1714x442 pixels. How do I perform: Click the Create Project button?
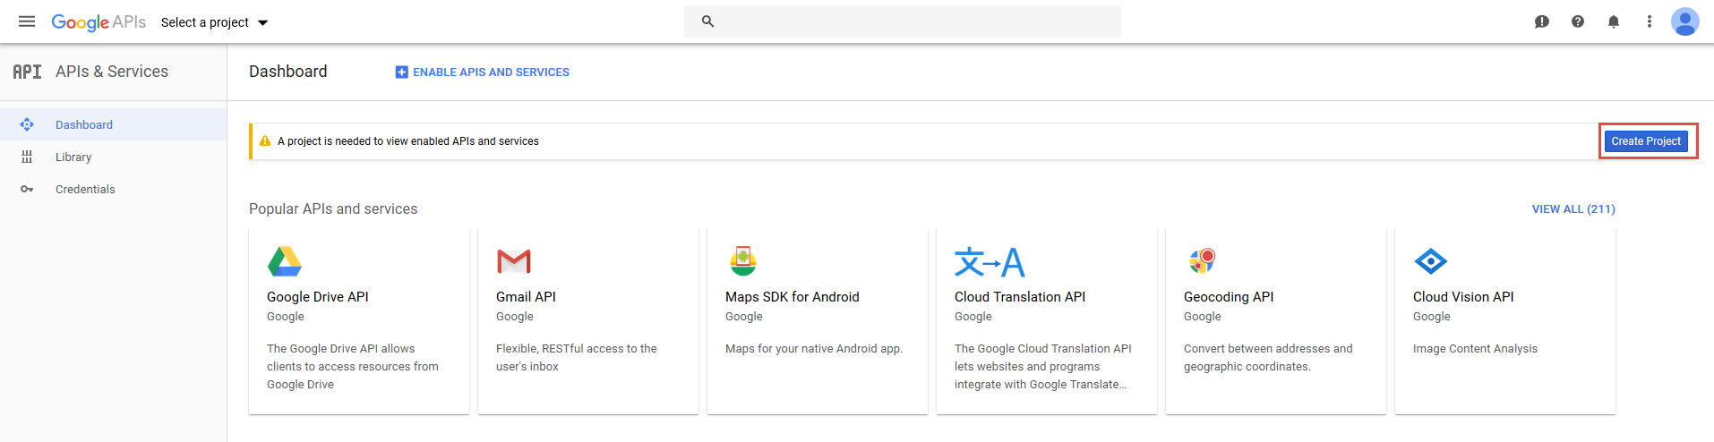(x=1646, y=141)
